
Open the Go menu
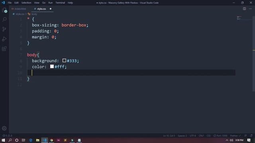click(x=44, y=3)
